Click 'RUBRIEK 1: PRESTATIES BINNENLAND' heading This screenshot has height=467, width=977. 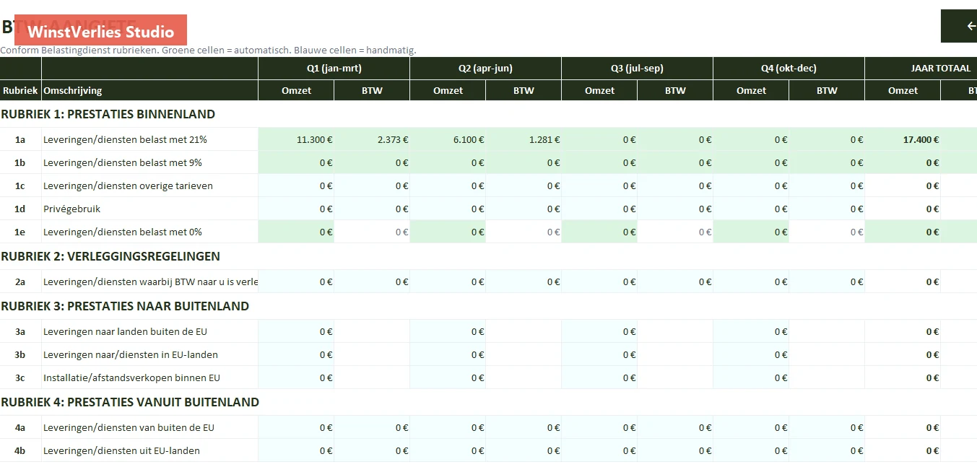point(108,114)
